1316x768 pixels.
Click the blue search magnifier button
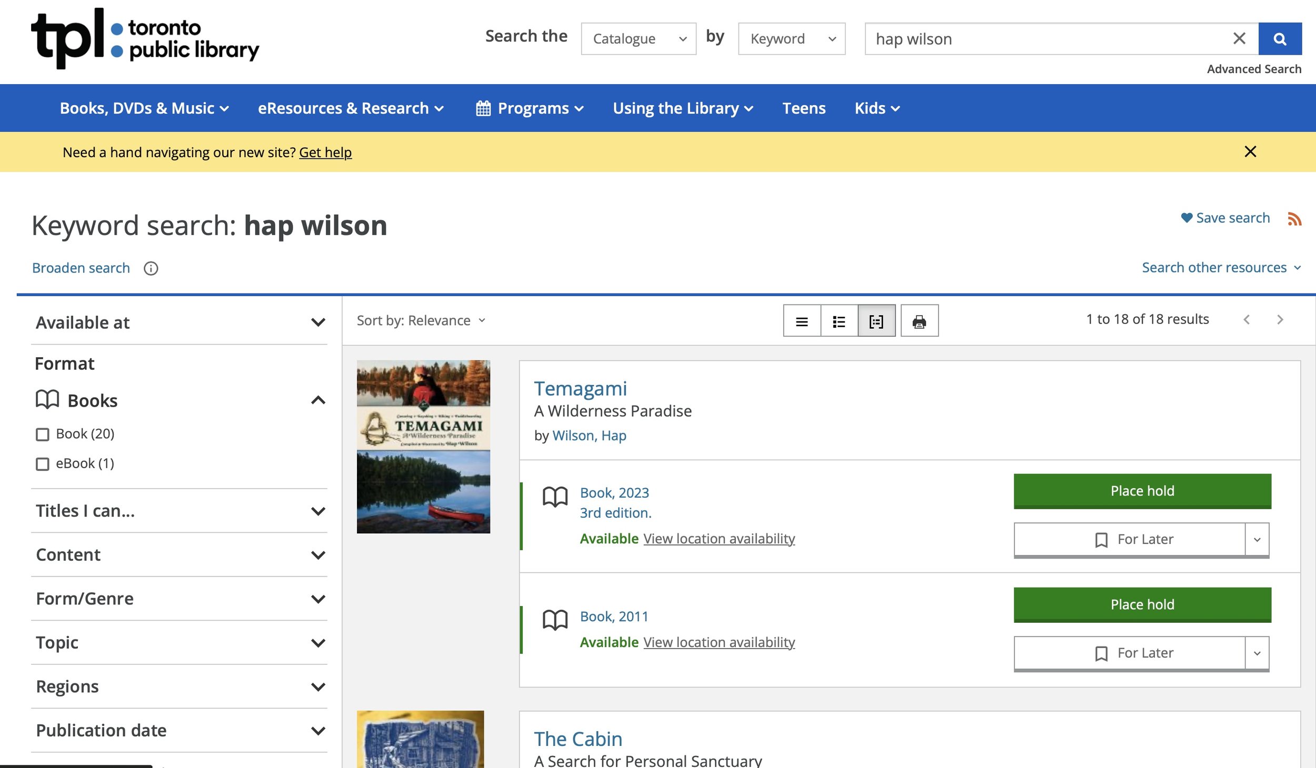coord(1280,39)
